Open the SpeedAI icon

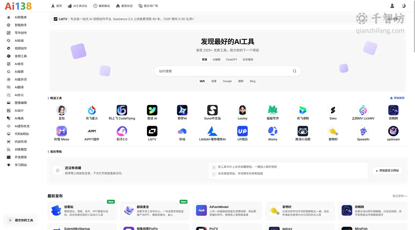pyautogui.click(x=363, y=131)
